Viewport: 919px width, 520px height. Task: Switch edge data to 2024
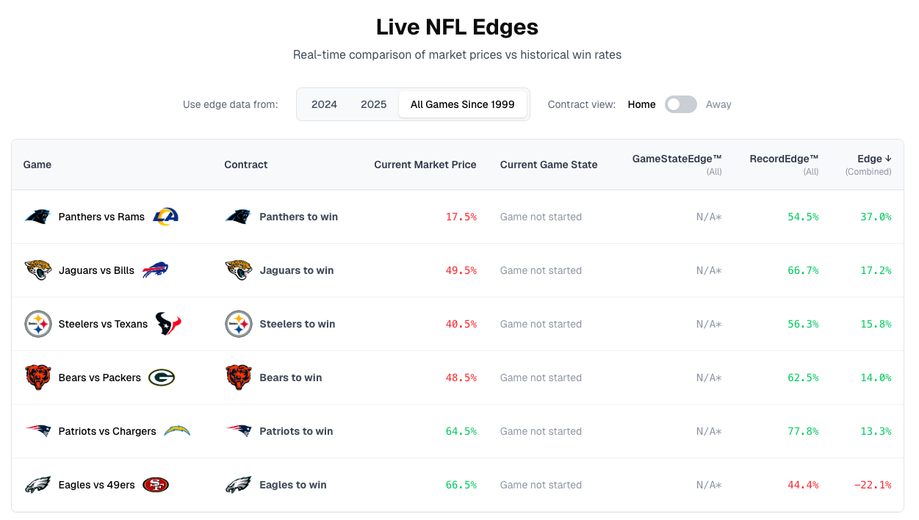324,104
